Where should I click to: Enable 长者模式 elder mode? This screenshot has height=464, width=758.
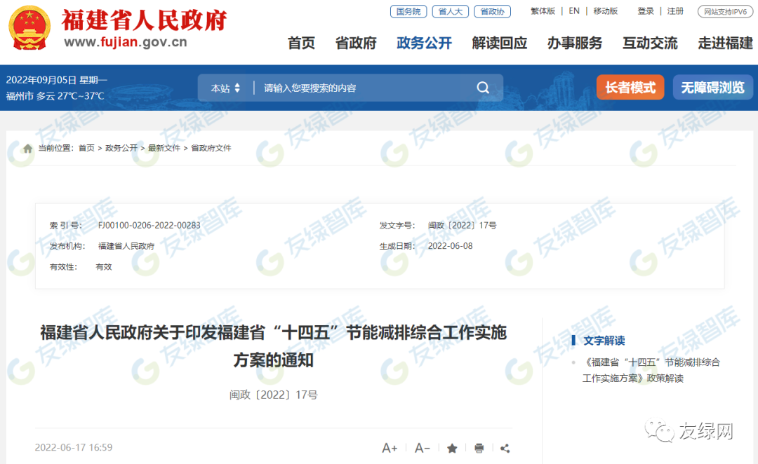[x=630, y=88]
